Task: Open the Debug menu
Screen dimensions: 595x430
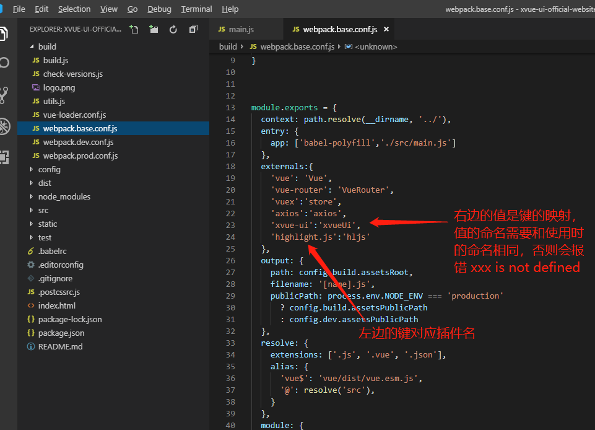Action: [159, 9]
